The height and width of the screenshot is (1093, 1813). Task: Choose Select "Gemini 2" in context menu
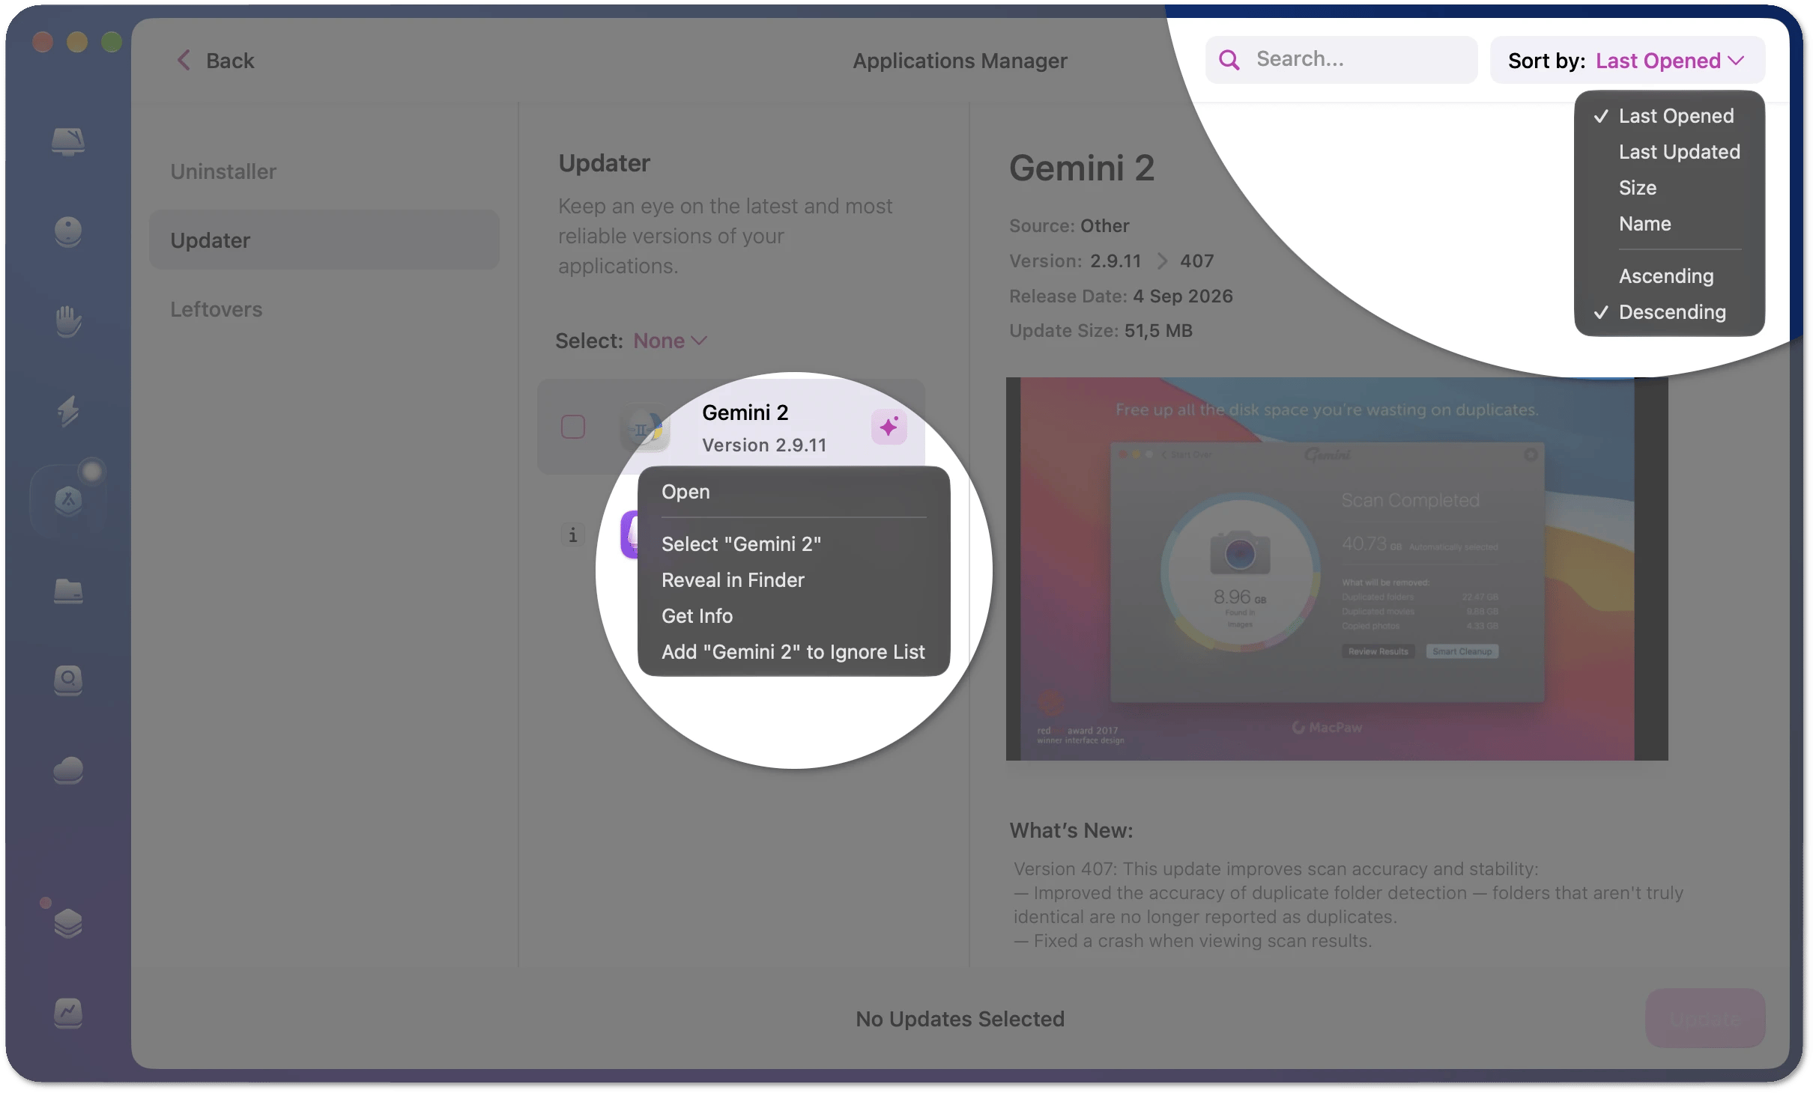[x=741, y=544]
